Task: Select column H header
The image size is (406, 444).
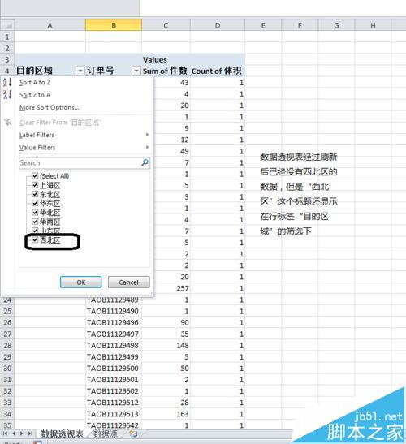Action: [373, 25]
